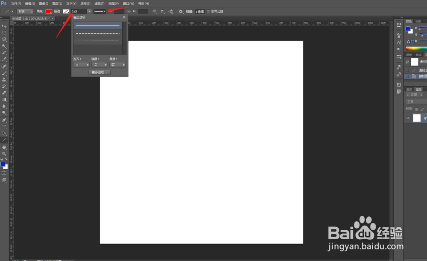
Task: Open tool mode 形状 dropdown
Action: click(25, 11)
